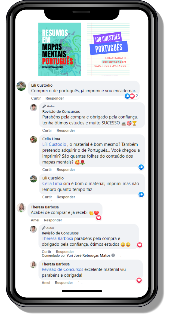Open the Resumos em Mapas Mentais Português image
The image size is (170, 314).
tap(60, 49)
